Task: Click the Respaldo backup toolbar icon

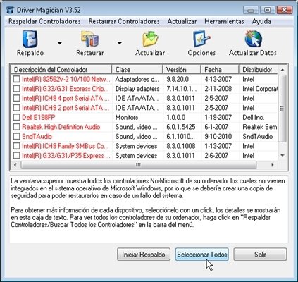Action: [30, 39]
